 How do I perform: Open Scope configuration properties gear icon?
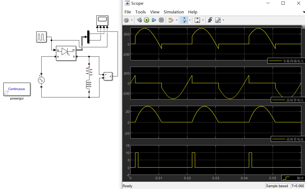pyautogui.click(x=126, y=20)
